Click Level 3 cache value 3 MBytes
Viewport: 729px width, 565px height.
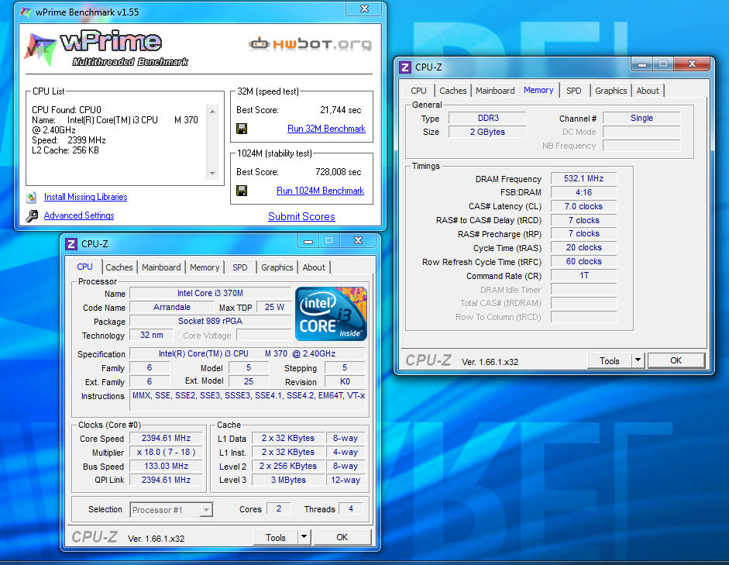(x=288, y=481)
